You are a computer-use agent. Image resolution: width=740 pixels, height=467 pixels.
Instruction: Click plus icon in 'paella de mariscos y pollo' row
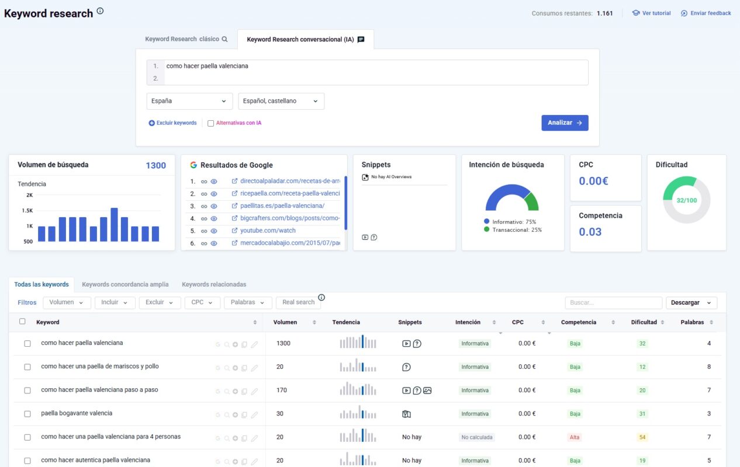(236, 368)
